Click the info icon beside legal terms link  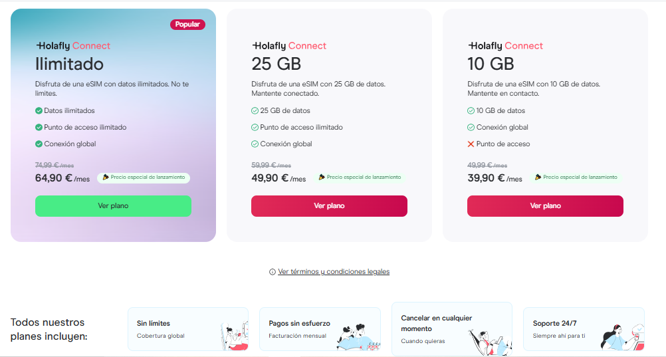272,272
